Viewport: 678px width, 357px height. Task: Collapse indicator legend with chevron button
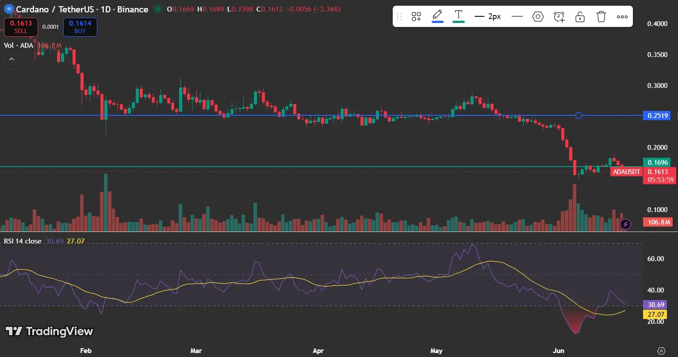[x=11, y=59]
